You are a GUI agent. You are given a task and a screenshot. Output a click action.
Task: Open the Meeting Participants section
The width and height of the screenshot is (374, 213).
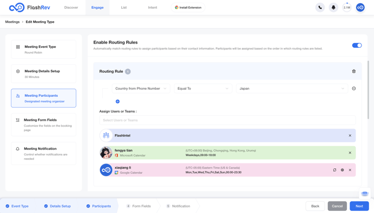coord(43,98)
